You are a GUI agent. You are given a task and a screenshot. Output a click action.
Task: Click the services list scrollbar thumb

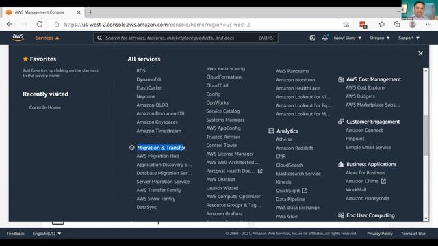tap(426, 135)
